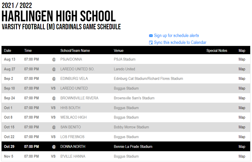The height and width of the screenshot is (162, 252).
Task: Click the Venue column header
Action: tap(119, 51)
